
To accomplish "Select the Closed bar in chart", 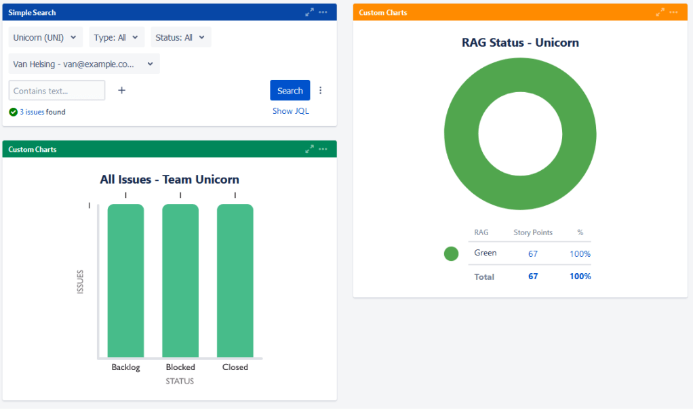I will (235, 281).
